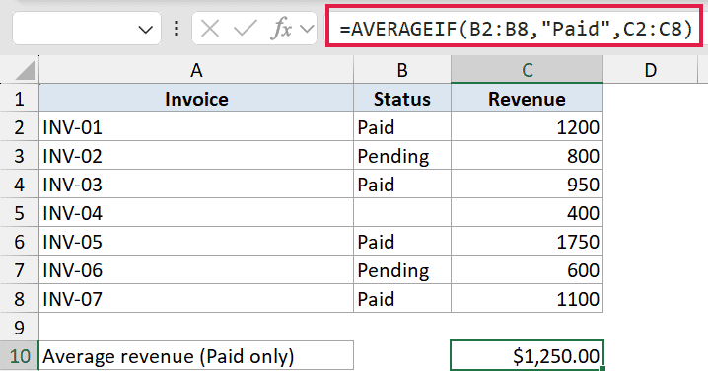Image resolution: width=708 pixels, height=371 pixels.
Task: Select revenue cell 950
Action: tap(527, 184)
